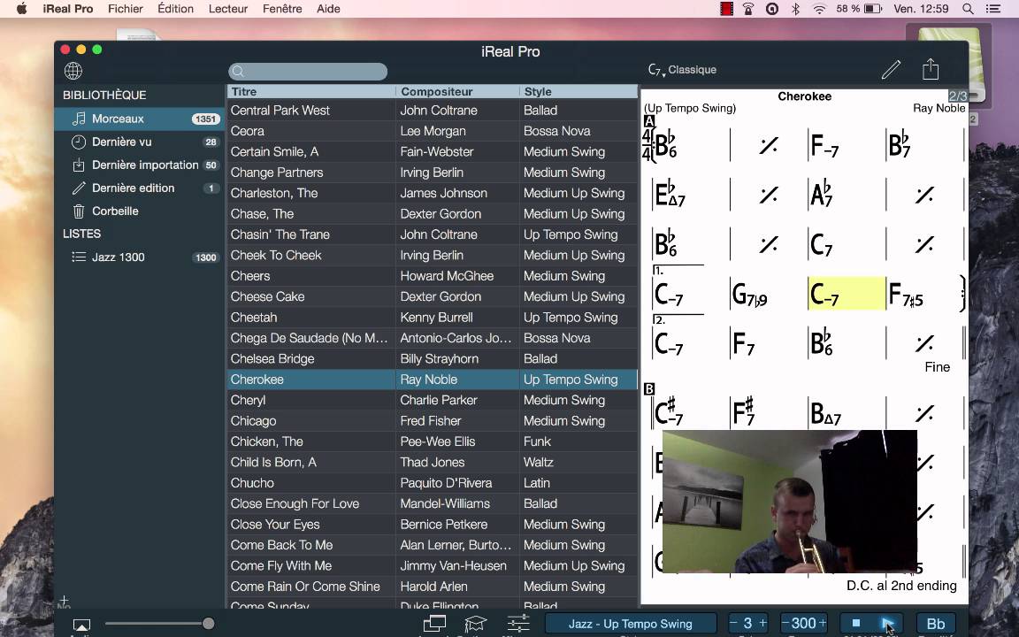This screenshot has width=1019, height=637.
Task: Click the pencil edit chart icon
Action: coord(891,70)
